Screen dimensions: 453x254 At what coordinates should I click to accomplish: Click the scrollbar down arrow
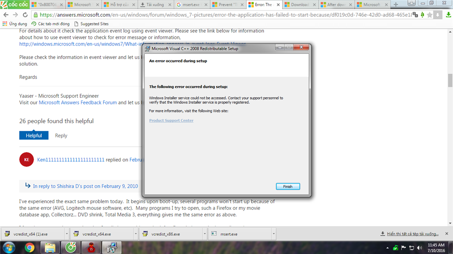[x=450, y=224]
